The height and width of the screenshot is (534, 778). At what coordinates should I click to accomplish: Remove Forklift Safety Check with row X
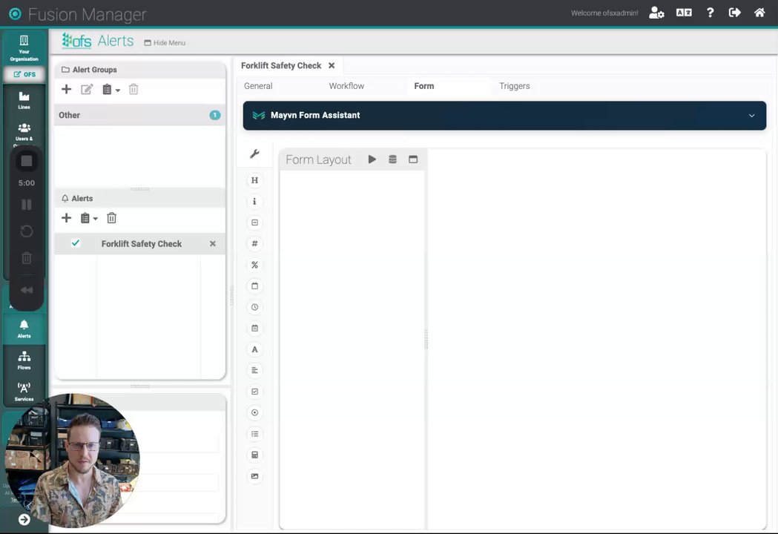(x=212, y=244)
